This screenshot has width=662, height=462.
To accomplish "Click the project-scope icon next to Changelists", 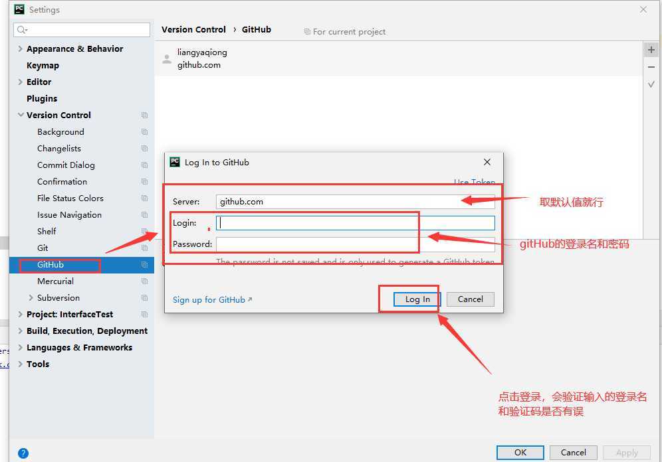I will coord(144,149).
